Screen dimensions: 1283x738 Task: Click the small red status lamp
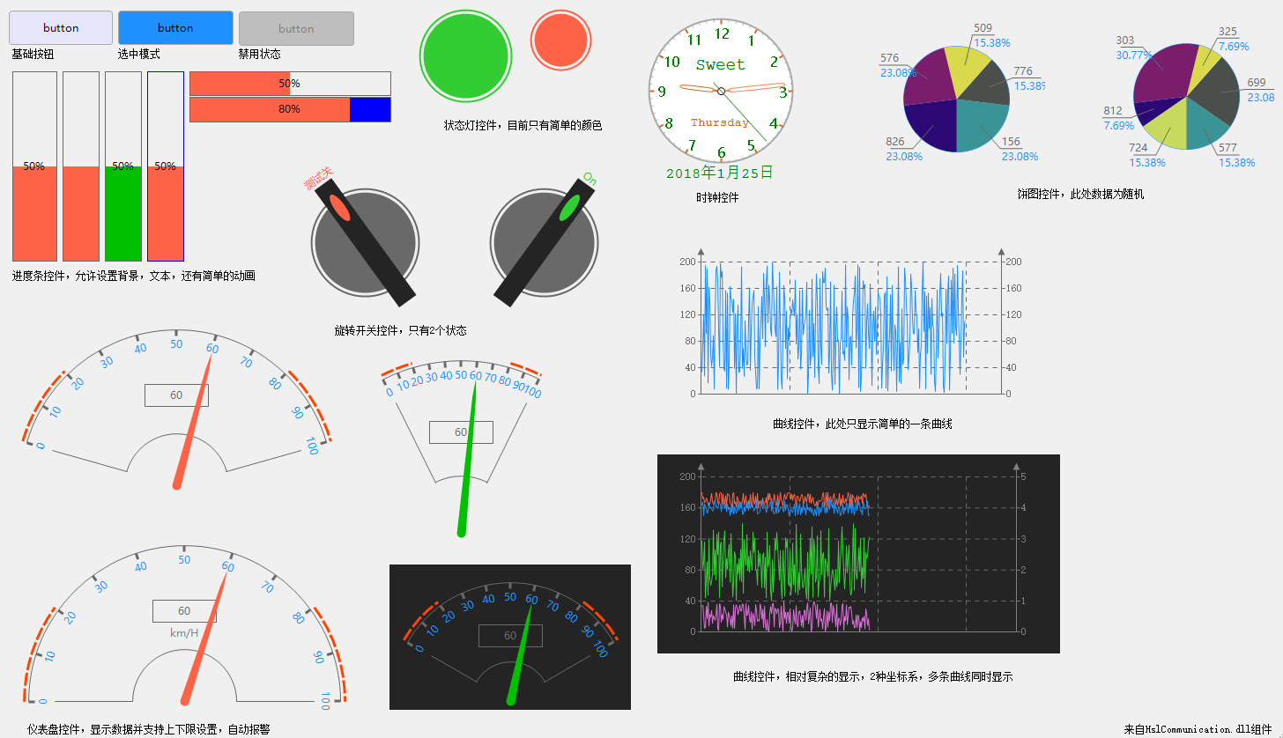pyautogui.click(x=560, y=40)
